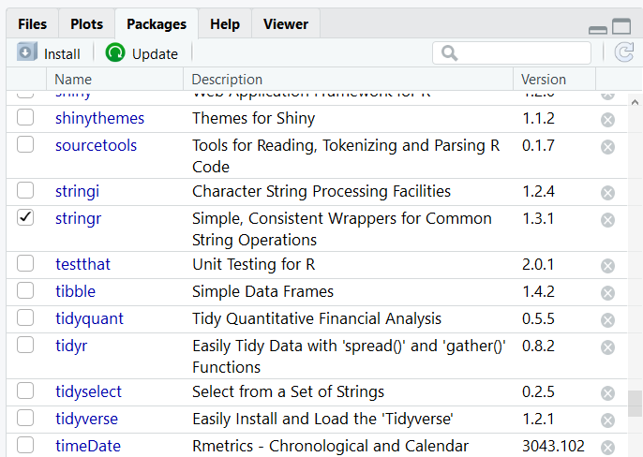Switch to the Viewer tab
The image size is (643, 457).
click(x=286, y=24)
